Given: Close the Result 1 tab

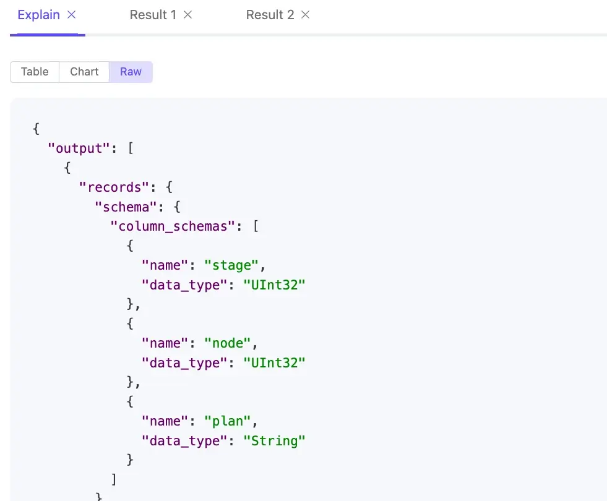Looking at the screenshot, I should [x=188, y=15].
